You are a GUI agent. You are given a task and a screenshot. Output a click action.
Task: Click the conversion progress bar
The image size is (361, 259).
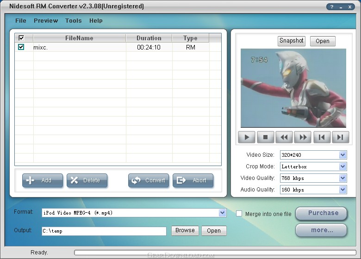click(x=215, y=253)
